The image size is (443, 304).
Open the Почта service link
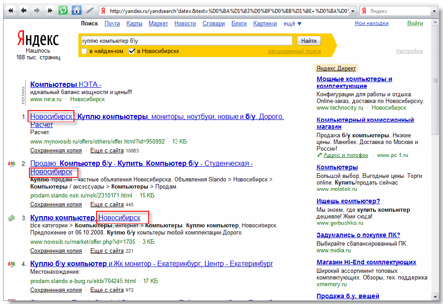(x=112, y=24)
